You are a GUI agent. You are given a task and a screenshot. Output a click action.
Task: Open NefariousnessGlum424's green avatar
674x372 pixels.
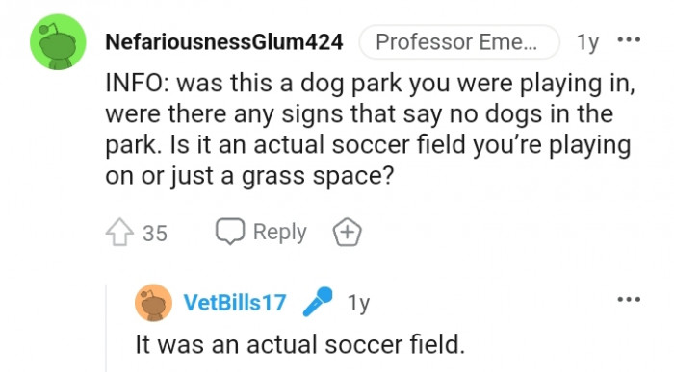click(58, 42)
